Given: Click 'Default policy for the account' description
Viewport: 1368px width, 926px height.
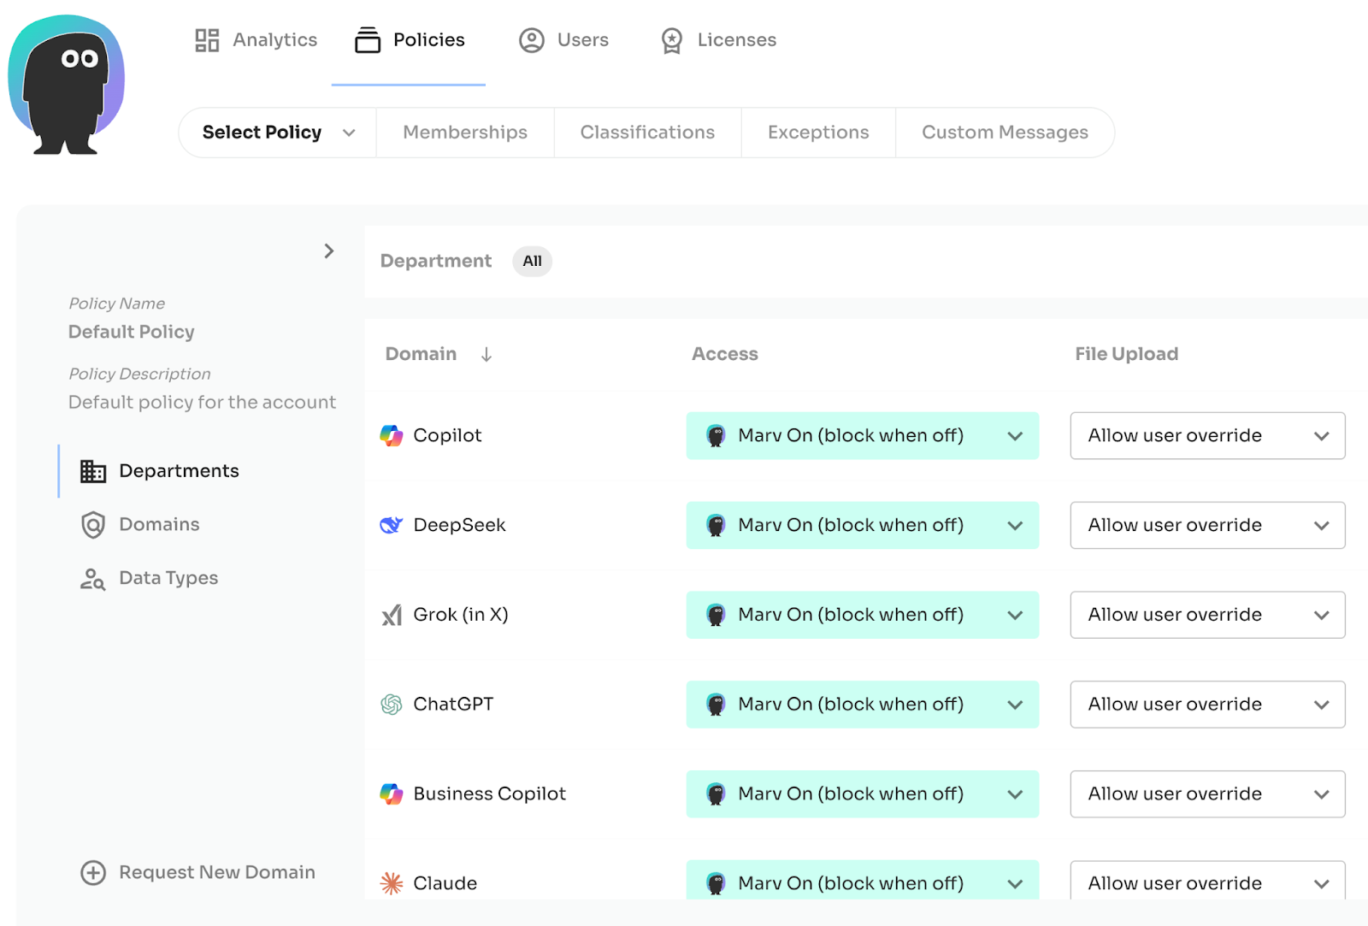Looking at the screenshot, I should pos(202,403).
